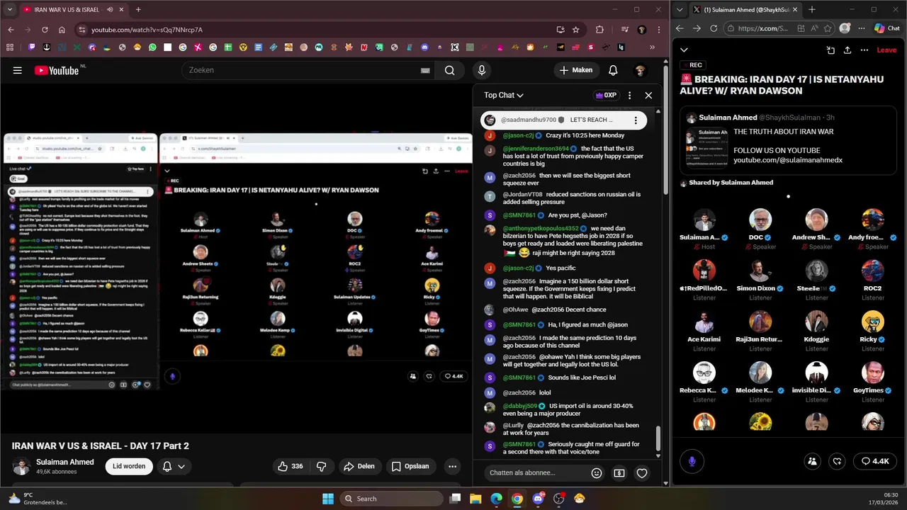Open the shared post by Sulaiman Ahmed
This screenshot has width=907, height=510.
788,140
